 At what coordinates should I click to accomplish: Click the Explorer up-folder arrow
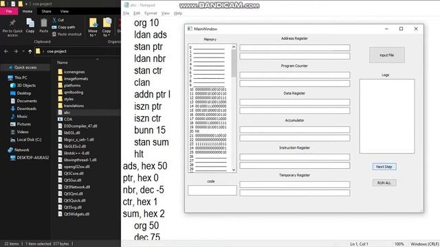point(30,51)
